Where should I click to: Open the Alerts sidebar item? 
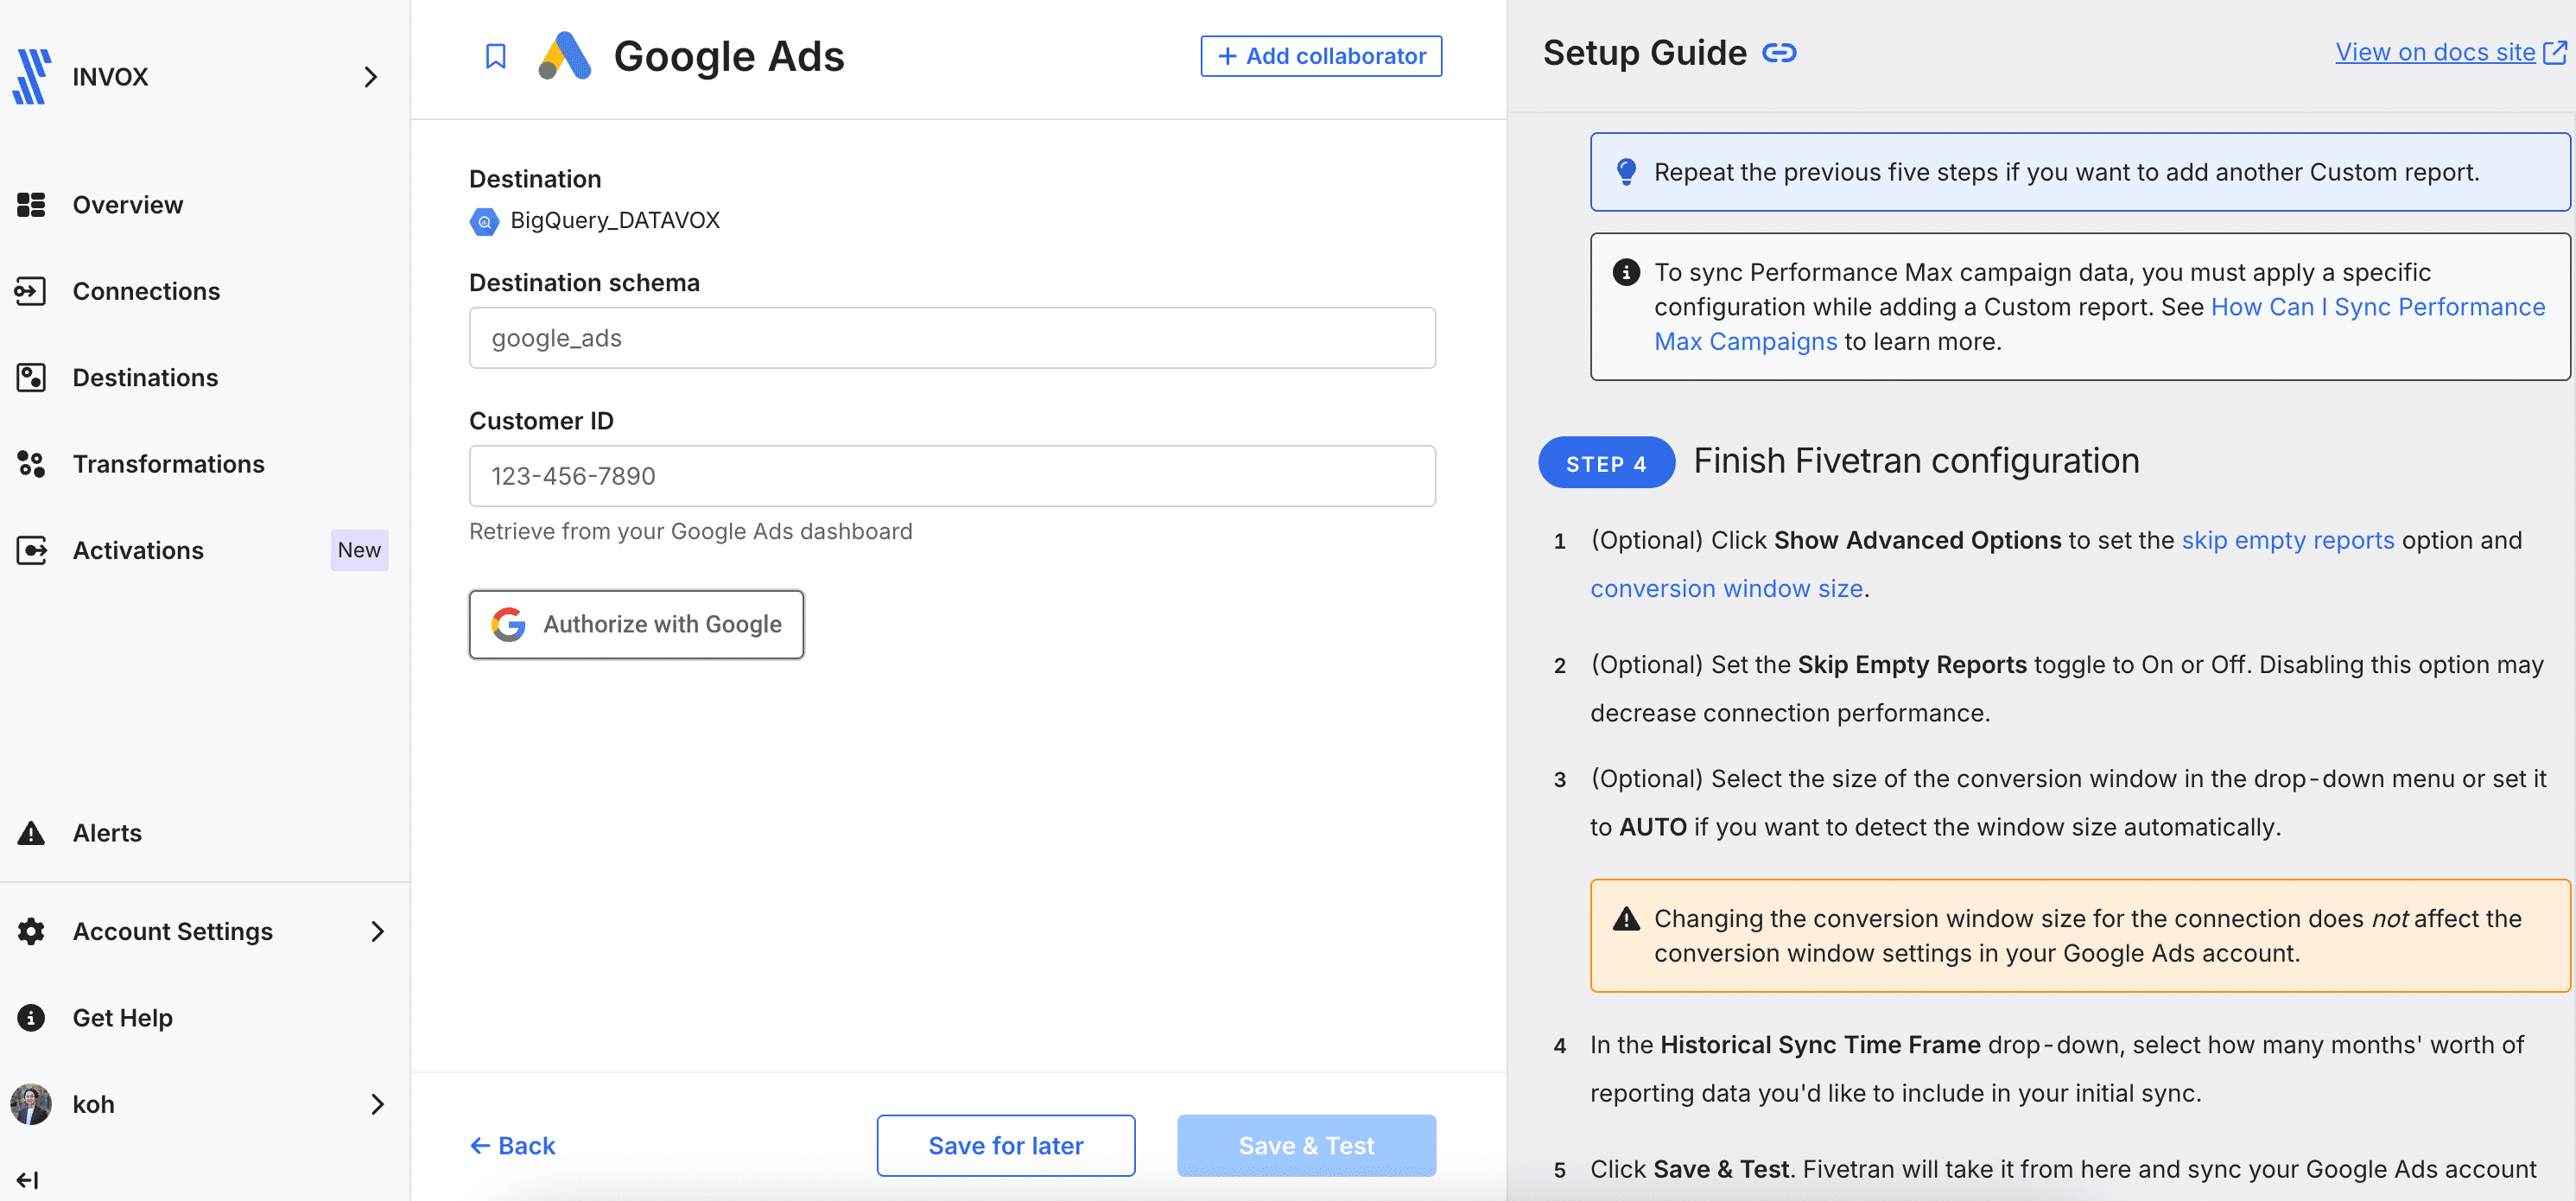point(107,833)
